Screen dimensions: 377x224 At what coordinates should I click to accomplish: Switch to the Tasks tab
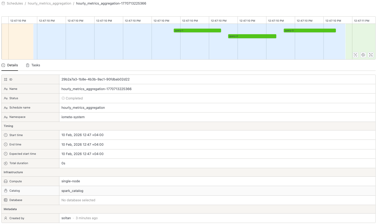click(x=33, y=65)
